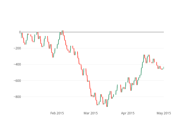Click the −200 horizontal gridline
Viewport: 185px width, 132px height.
coord(119,48)
